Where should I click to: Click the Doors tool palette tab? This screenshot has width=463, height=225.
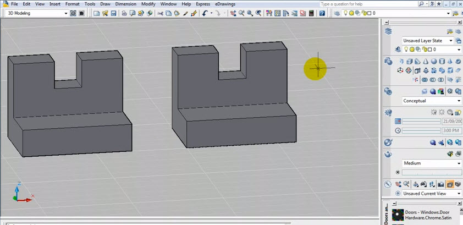click(386, 213)
